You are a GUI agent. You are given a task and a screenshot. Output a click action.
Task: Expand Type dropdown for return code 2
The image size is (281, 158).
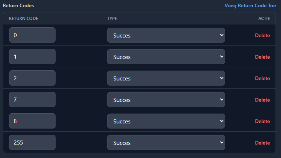pos(166,78)
